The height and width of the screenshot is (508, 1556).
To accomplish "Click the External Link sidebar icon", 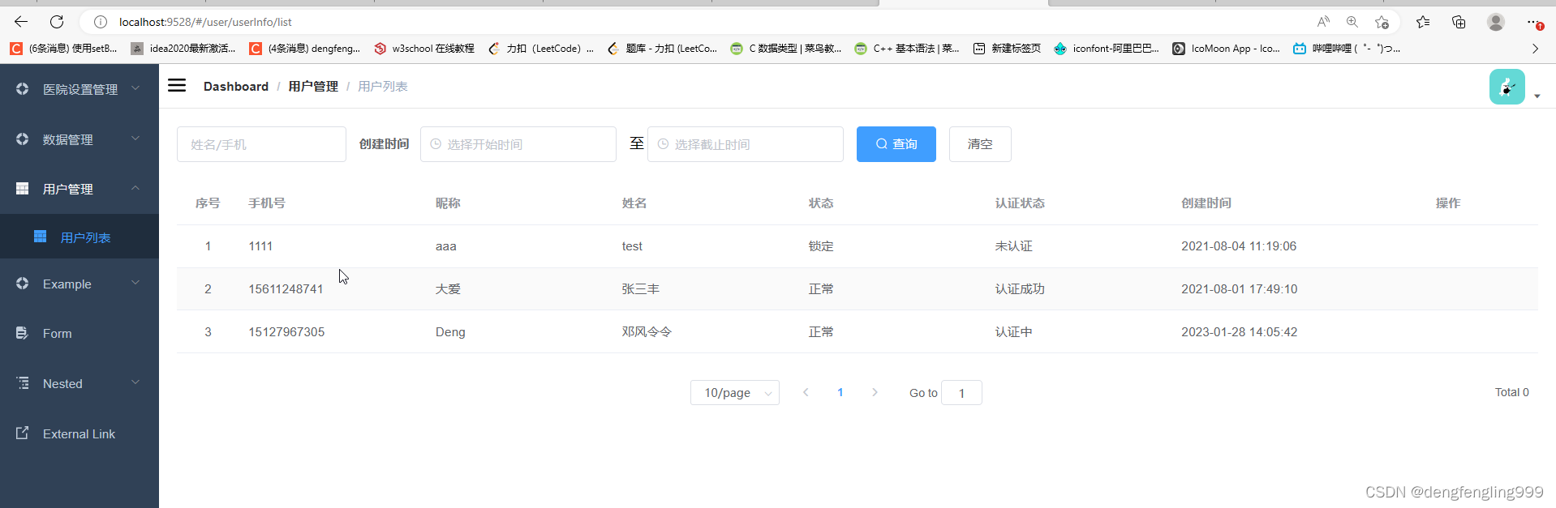I will point(22,433).
